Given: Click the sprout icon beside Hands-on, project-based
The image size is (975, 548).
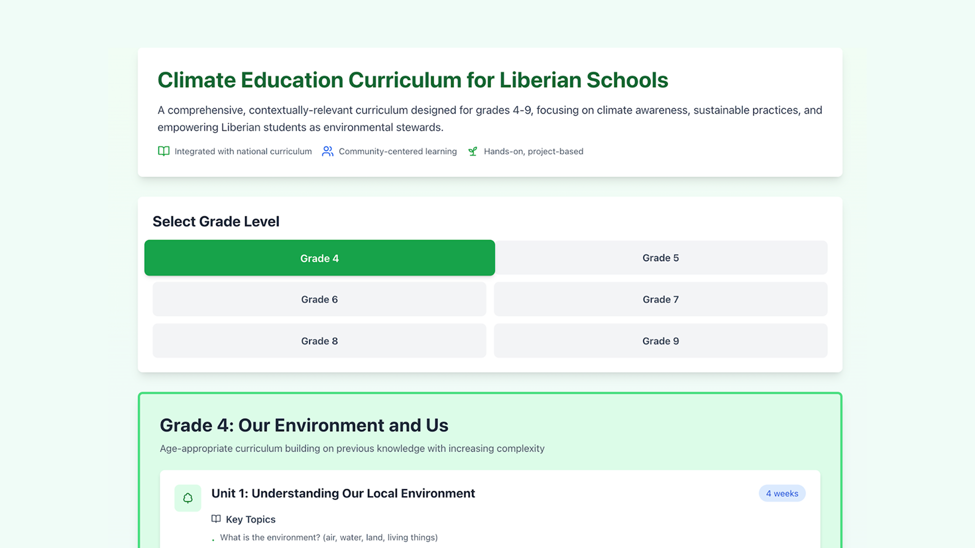Looking at the screenshot, I should [x=473, y=151].
